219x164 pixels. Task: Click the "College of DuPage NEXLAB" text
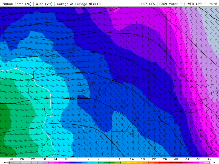(x=79, y=4)
